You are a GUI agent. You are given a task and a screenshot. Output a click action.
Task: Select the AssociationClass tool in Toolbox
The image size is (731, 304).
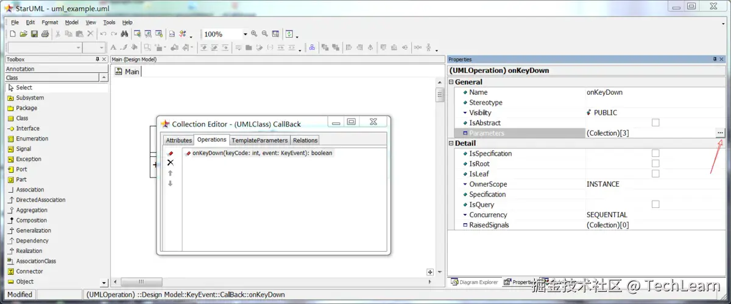point(35,261)
